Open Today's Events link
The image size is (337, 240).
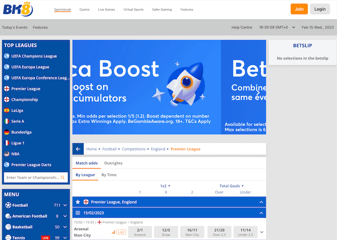[15, 27]
